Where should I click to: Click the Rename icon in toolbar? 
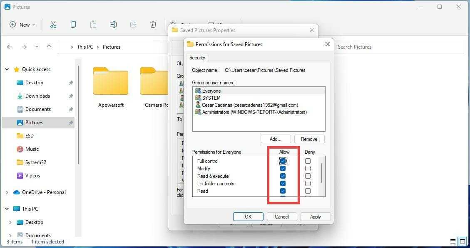click(x=113, y=25)
